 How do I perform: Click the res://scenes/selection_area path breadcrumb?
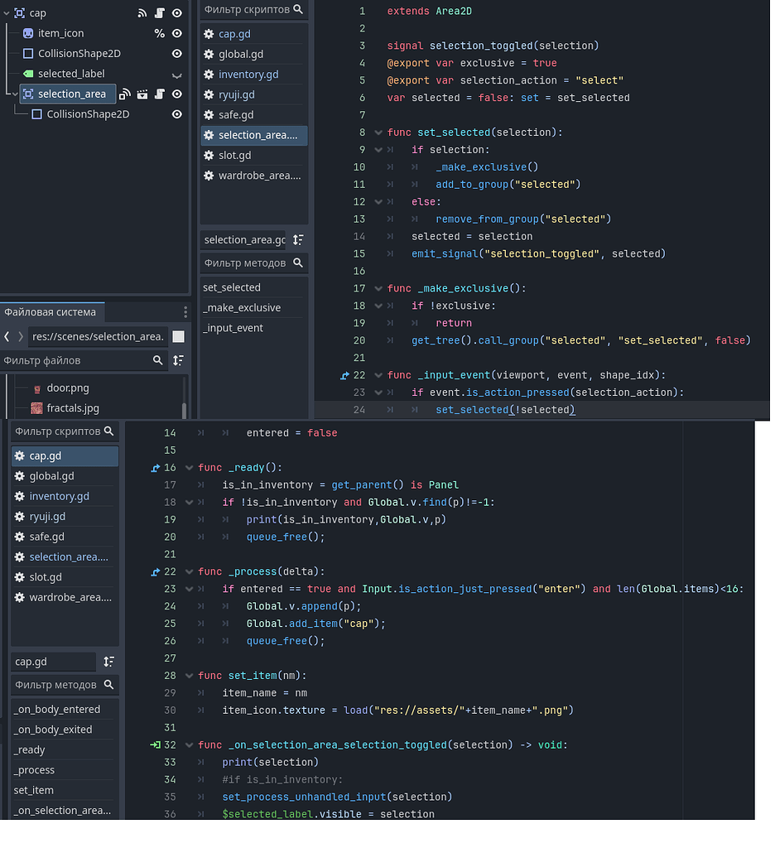click(98, 337)
